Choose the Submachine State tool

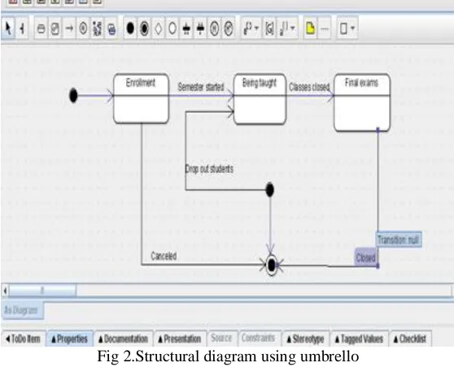(98, 28)
